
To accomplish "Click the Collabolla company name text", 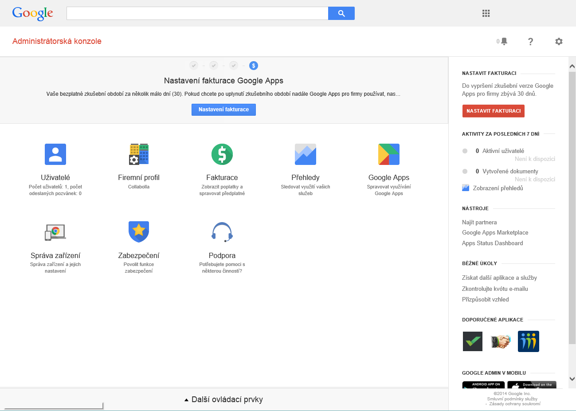I will coord(139,187).
